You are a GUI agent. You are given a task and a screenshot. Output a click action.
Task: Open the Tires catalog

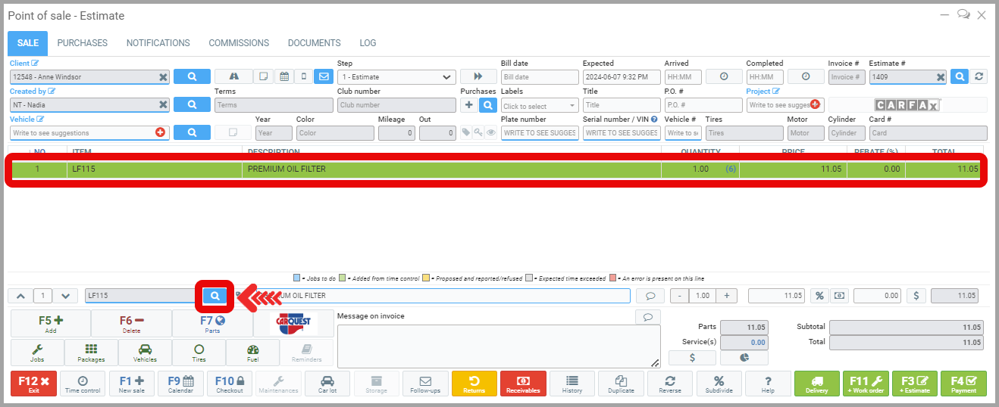pos(199,353)
